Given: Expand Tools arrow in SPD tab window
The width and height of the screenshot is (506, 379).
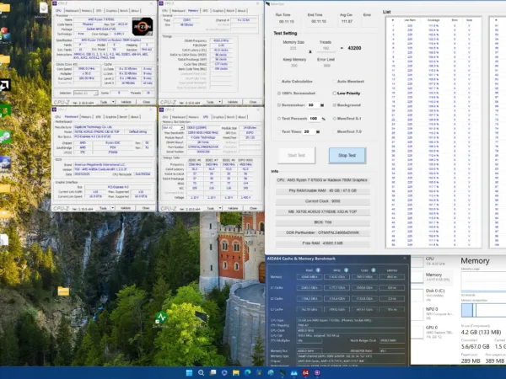Looking at the screenshot, I should [220, 208].
